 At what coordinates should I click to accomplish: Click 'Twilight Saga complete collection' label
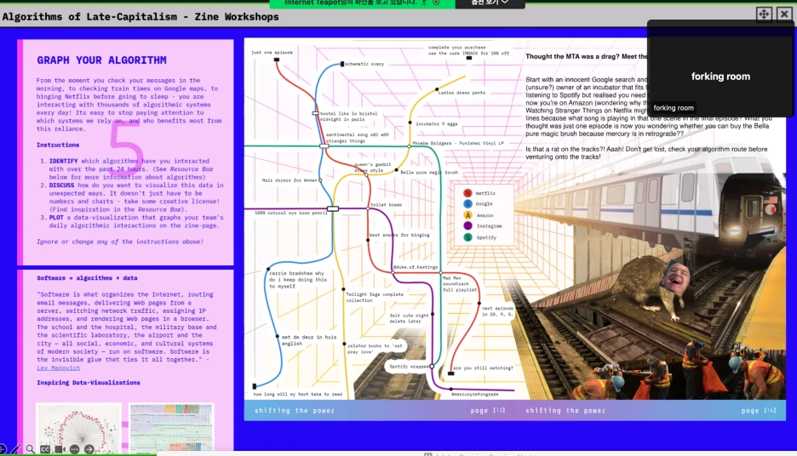pyautogui.click(x=375, y=297)
